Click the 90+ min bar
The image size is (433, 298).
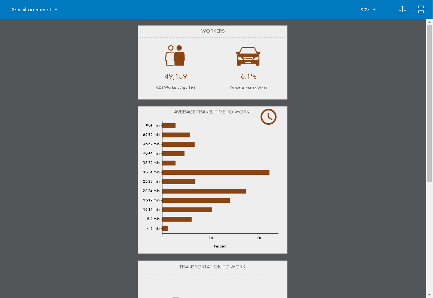(169, 125)
